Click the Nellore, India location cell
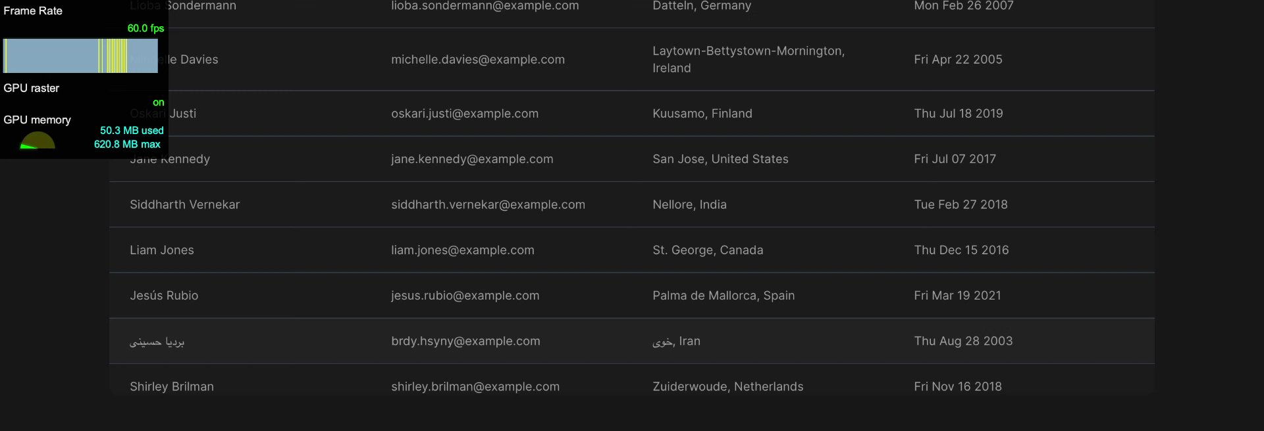 coord(689,204)
